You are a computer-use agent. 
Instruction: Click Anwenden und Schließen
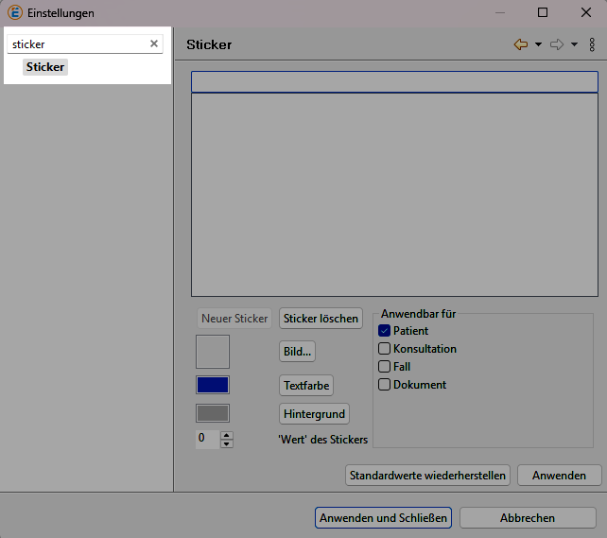(383, 518)
